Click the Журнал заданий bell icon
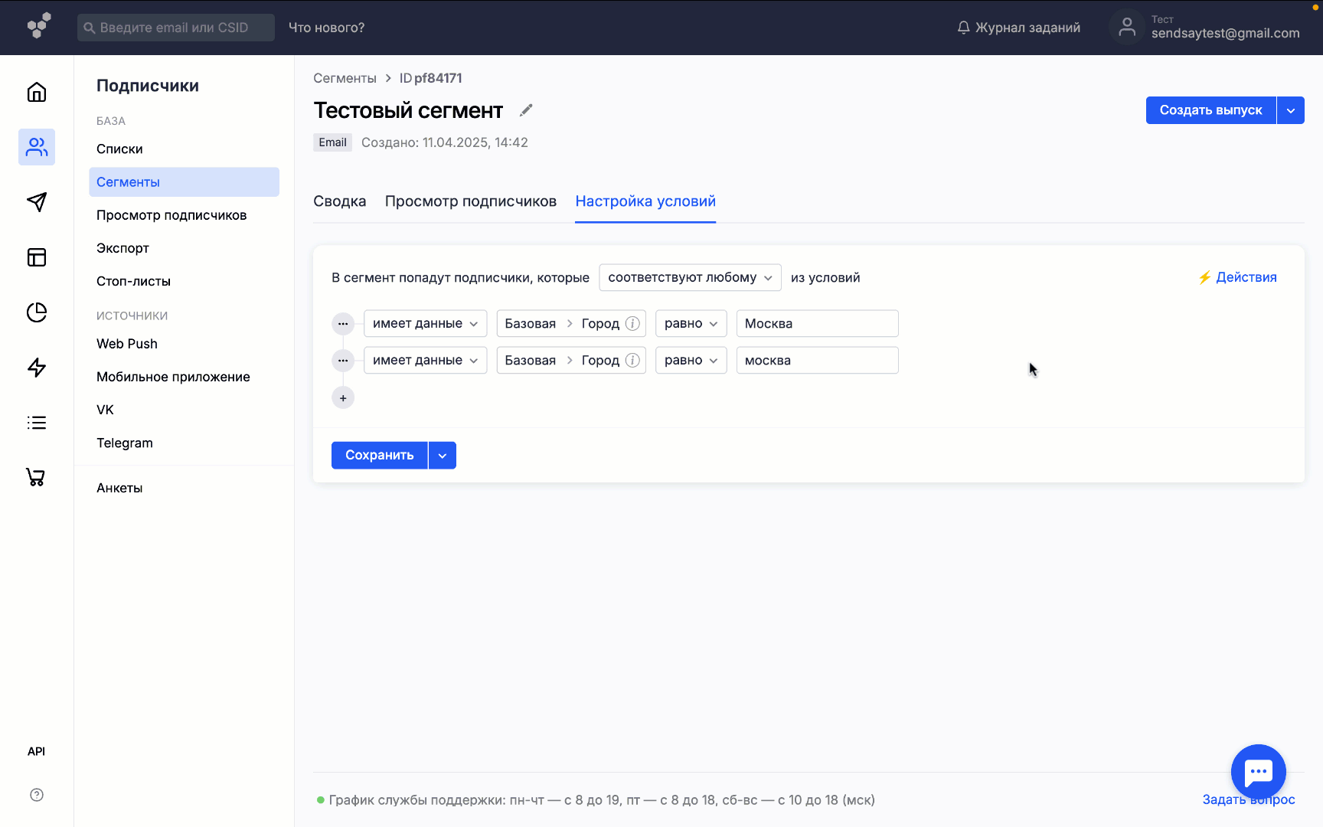Screen dimensions: 1323x827 [x=962, y=27]
